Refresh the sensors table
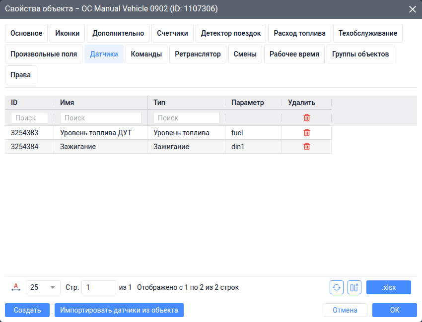 pos(337,287)
